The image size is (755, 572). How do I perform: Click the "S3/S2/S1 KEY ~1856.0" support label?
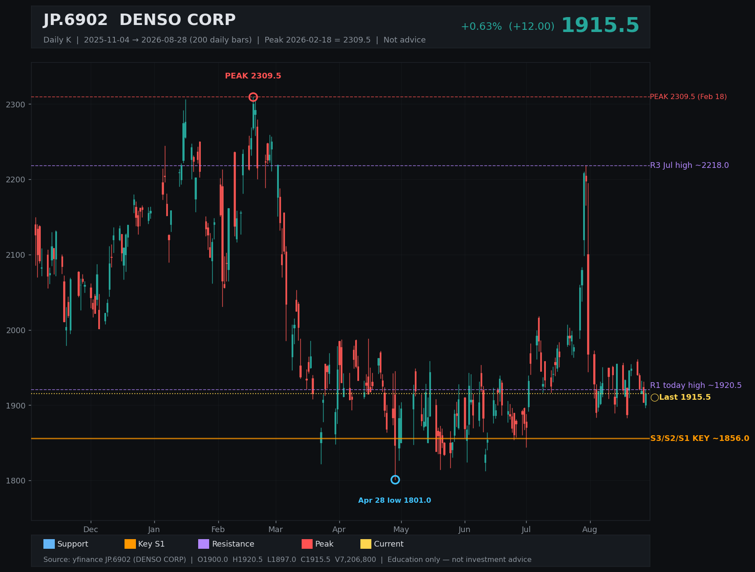point(699,438)
